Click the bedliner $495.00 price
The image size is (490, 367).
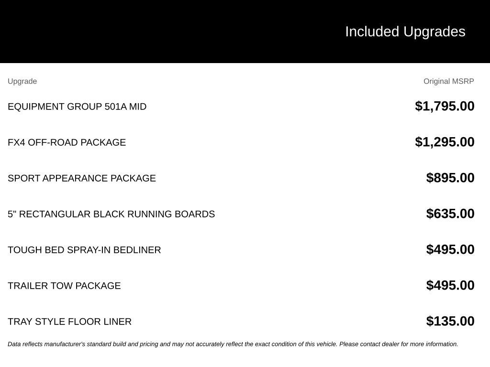click(x=450, y=249)
